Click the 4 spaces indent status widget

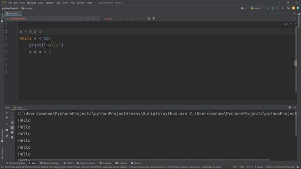pos(259,167)
